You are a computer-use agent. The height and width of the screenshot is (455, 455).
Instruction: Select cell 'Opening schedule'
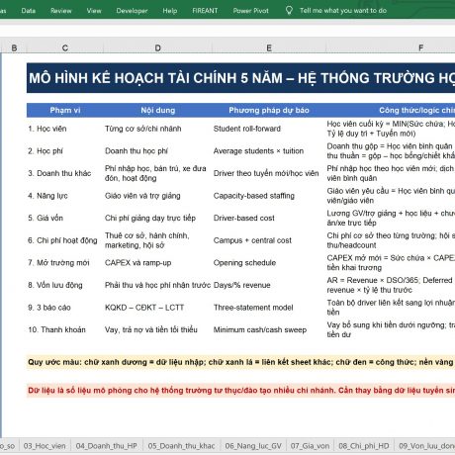269,263
